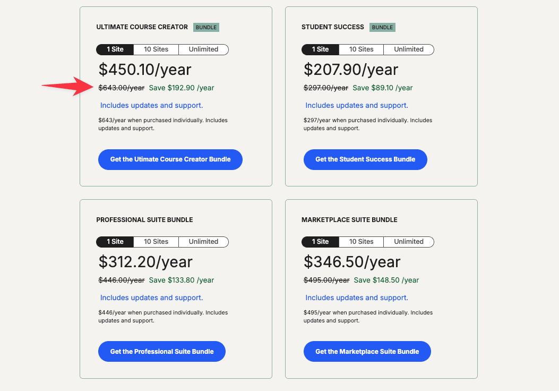Viewport: 559px width, 391px height.
Task: Click Get the Marketplace Suite Bundle button
Action: [367, 351]
